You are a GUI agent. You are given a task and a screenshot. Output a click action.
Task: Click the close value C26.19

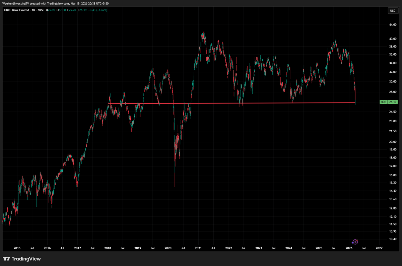(x=82, y=10)
